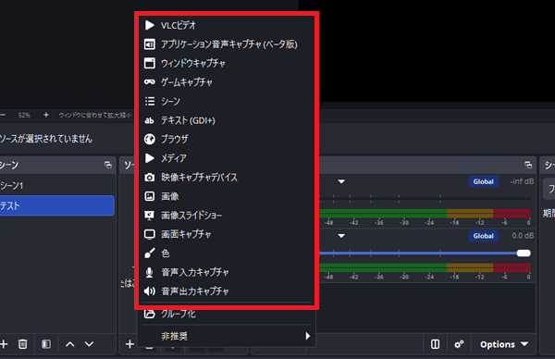Click the window capture icon
The height and width of the screenshot is (359, 555).
click(150, 63)
